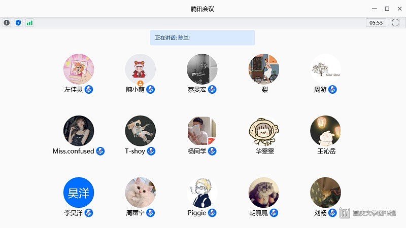Screen dimensions: 406x228
Task: Click the host badge on 陳小萌's avatar
Action: [x=141, y=83]
